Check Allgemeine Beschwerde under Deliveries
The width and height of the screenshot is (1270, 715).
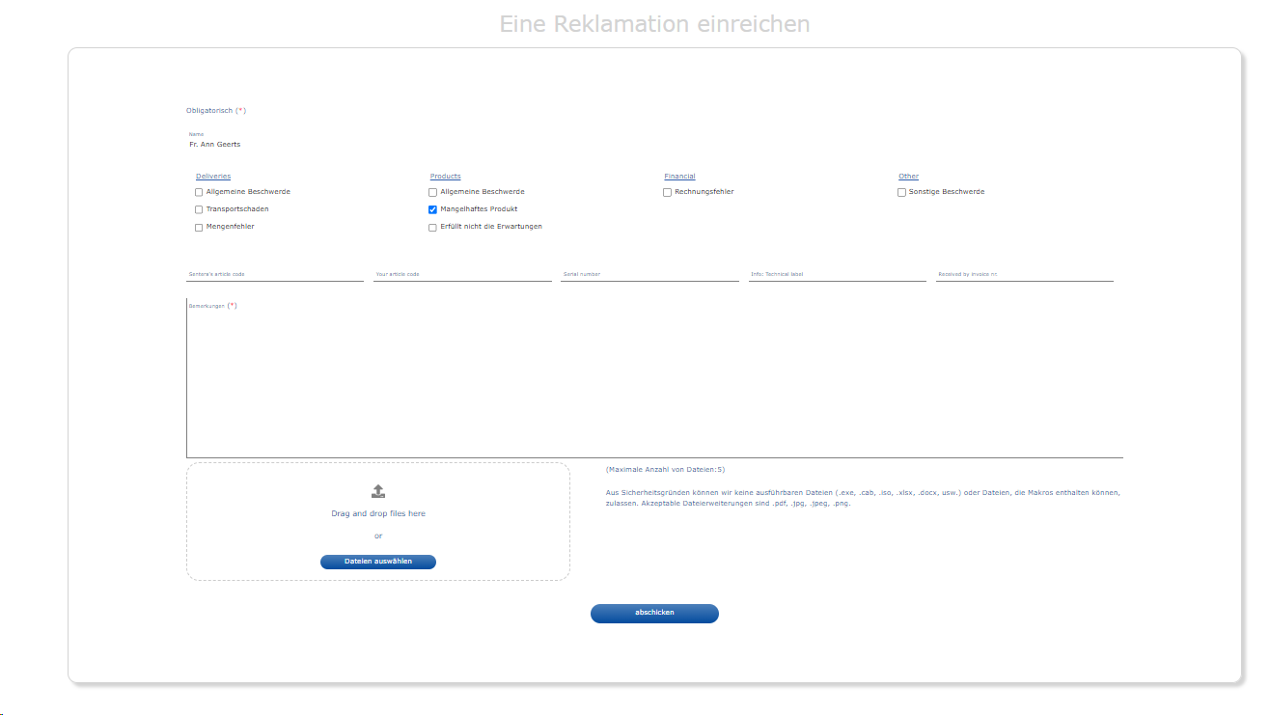(199, 192)
